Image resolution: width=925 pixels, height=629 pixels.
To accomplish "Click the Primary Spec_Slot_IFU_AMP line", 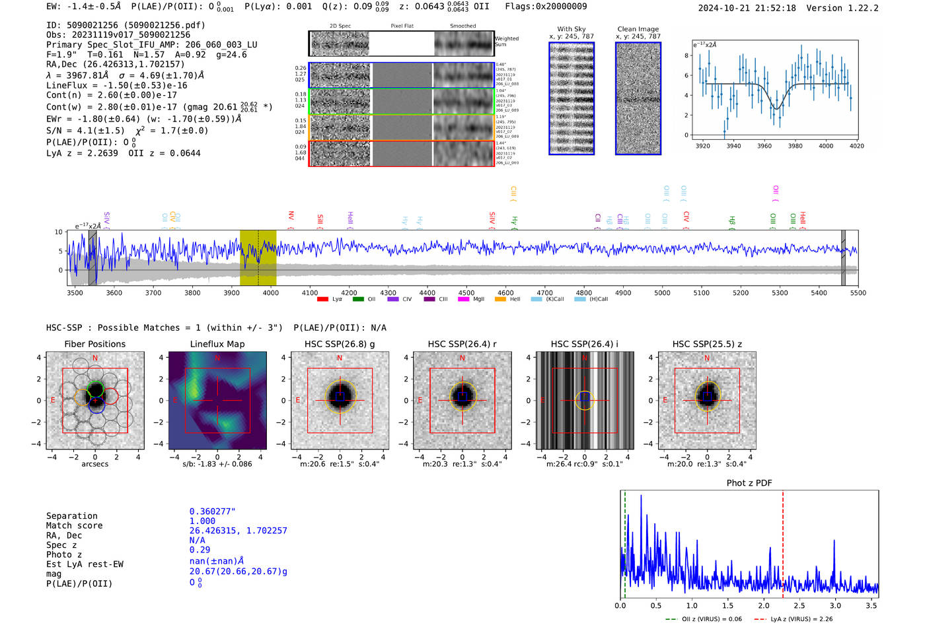I will (152, 45).
